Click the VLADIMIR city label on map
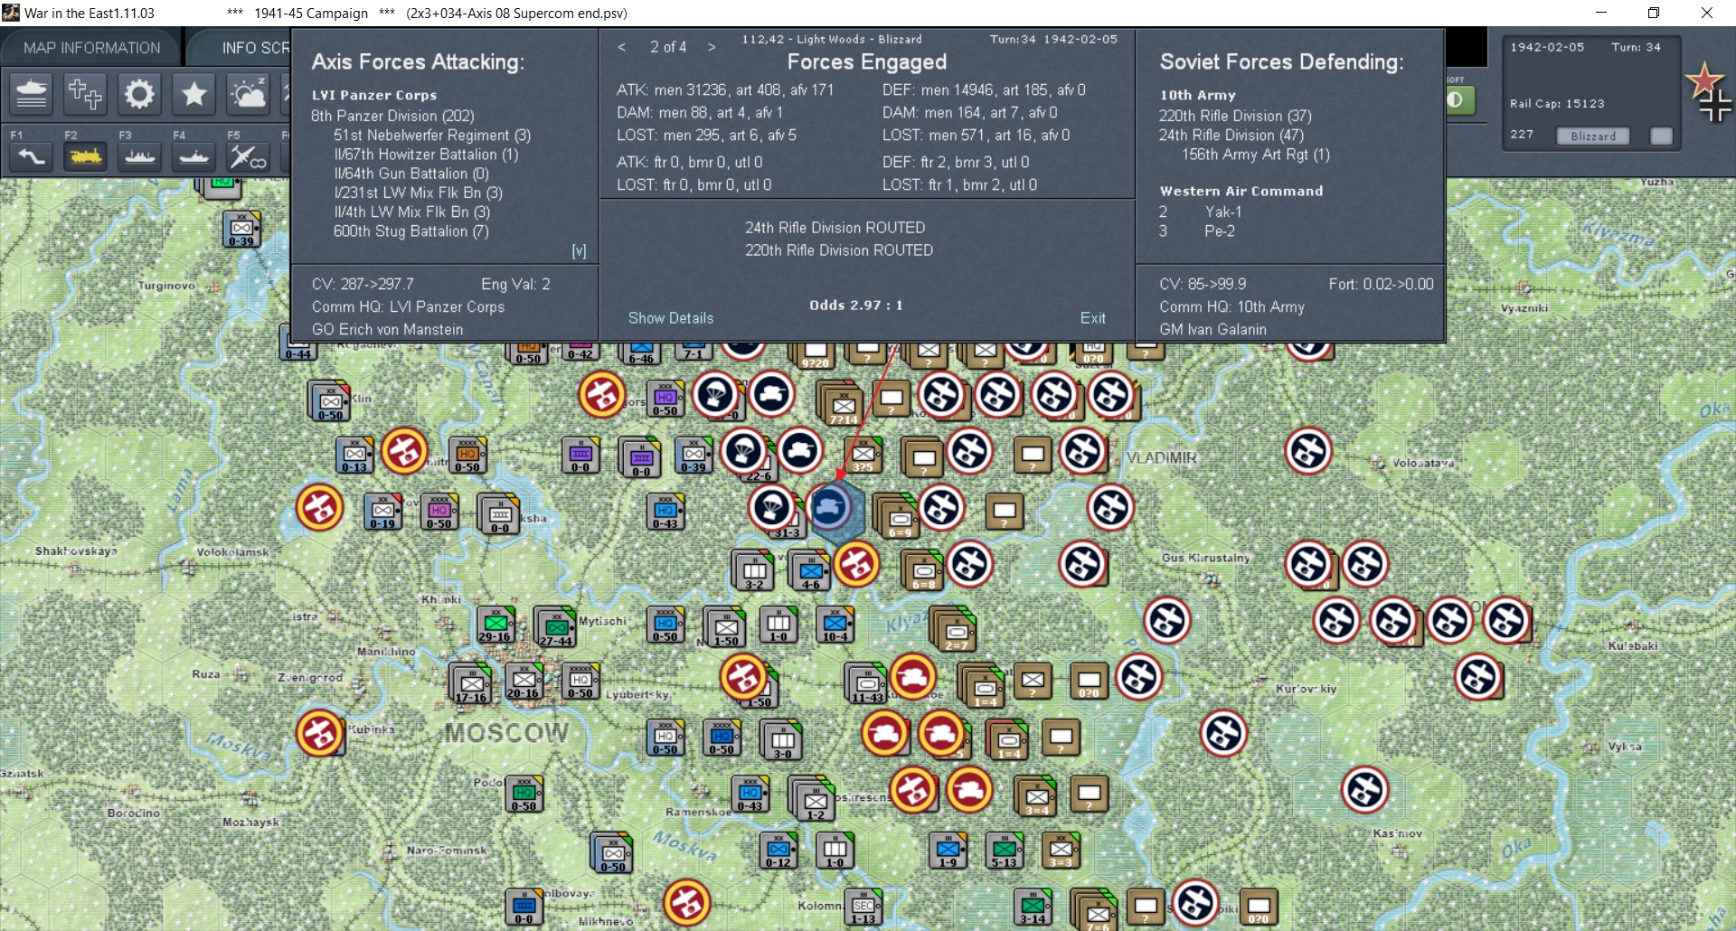The image size is (1736, 931). tap(1162, 458)
